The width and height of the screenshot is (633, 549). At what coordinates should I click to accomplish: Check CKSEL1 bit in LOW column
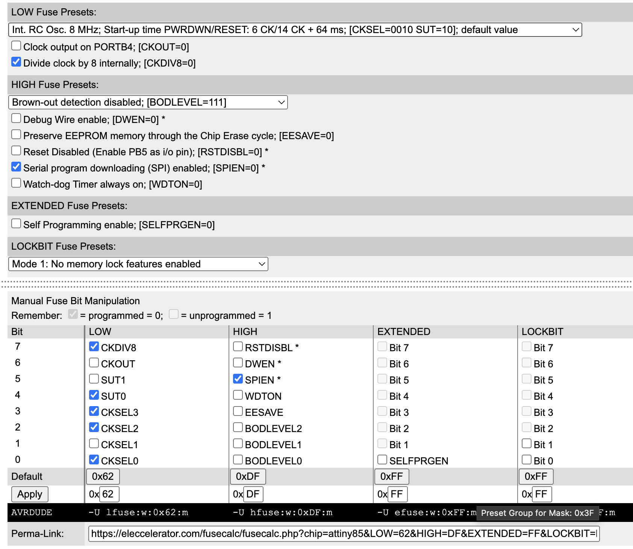(x=94, y=444)
